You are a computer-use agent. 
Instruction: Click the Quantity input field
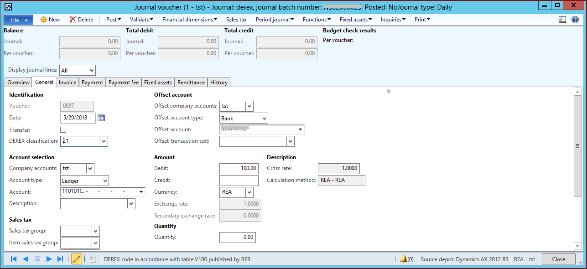point(238,238)
